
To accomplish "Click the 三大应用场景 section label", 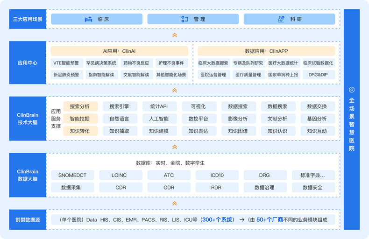I will (28, 19).
